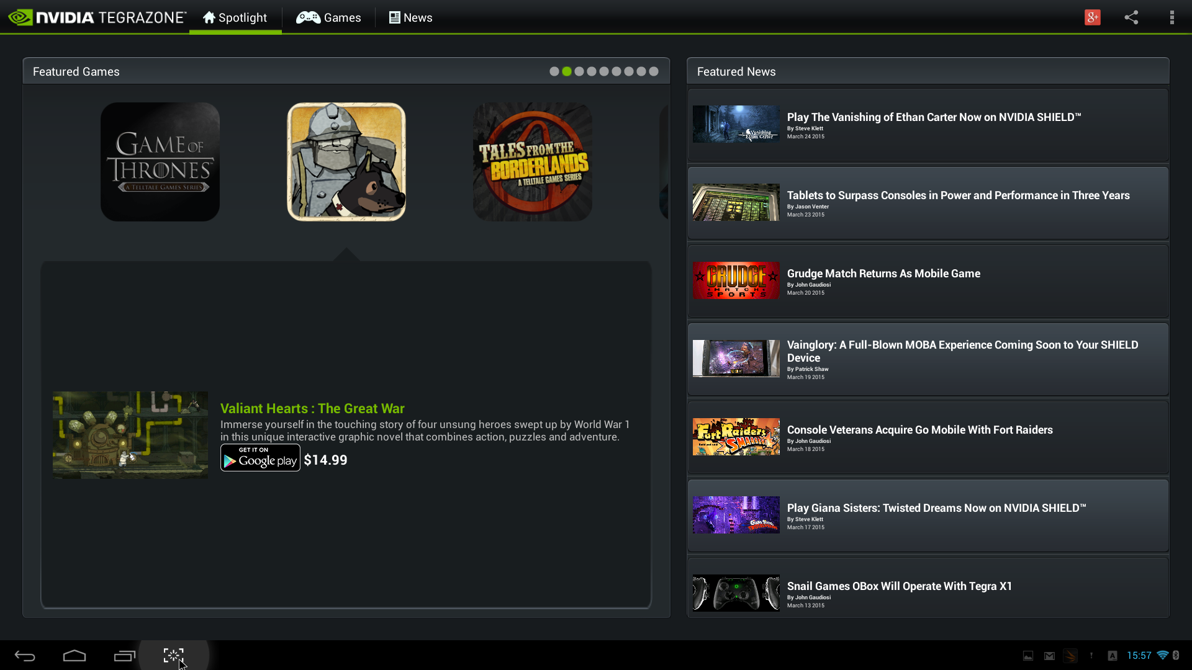Open the Vanishing of Ethan Carter article

coord(928,125)
